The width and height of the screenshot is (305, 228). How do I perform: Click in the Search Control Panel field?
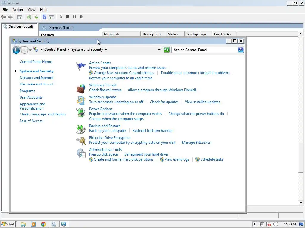click(204, 50)
